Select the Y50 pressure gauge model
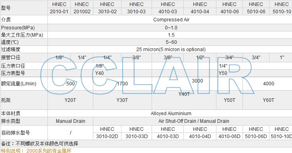The image size is (292, 153). point(223,73)
